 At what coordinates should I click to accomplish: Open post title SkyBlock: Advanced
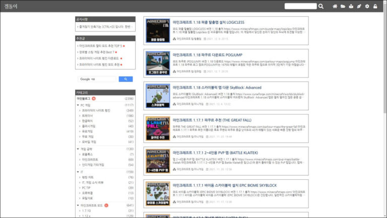tap(217, 87)
